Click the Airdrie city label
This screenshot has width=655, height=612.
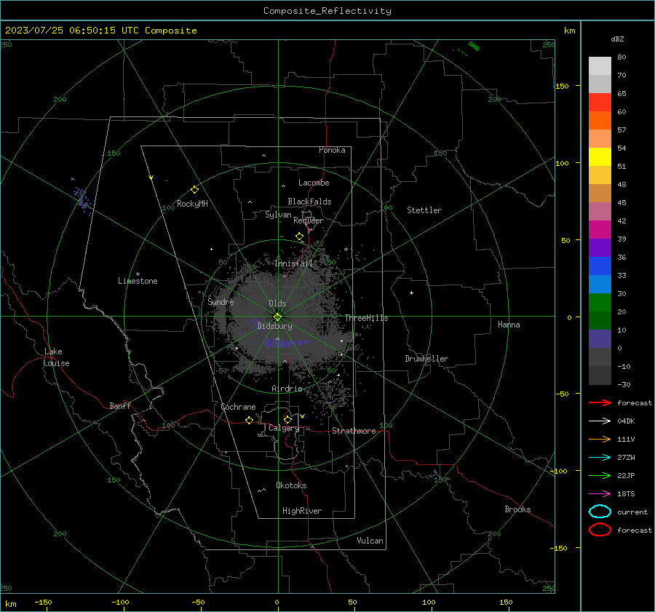287,389
